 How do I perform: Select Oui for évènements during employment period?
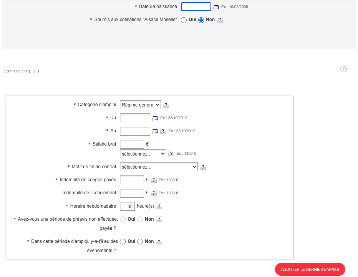pyautogui.click(x=123, y=242)
